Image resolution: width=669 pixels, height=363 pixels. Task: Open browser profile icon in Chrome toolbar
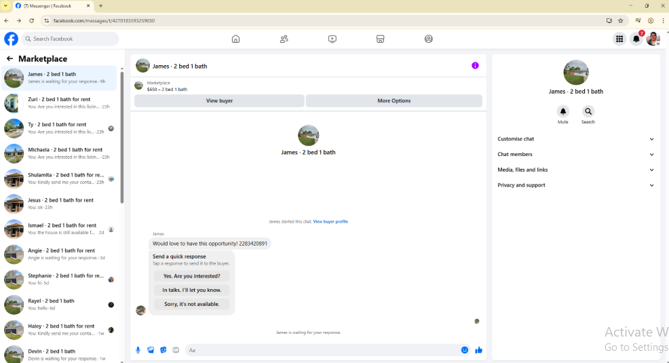[651, 20]
